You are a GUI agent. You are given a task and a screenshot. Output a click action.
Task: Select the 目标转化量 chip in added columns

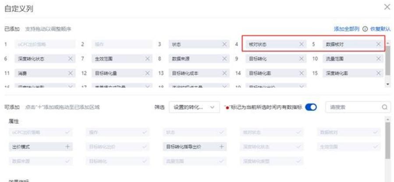(x=122, y=73)
